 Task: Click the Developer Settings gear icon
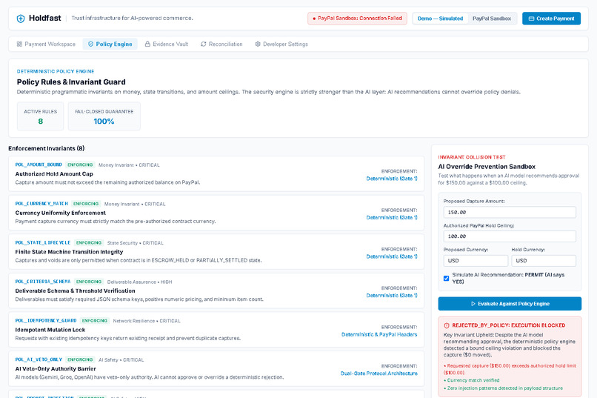(x=258, y=44)
